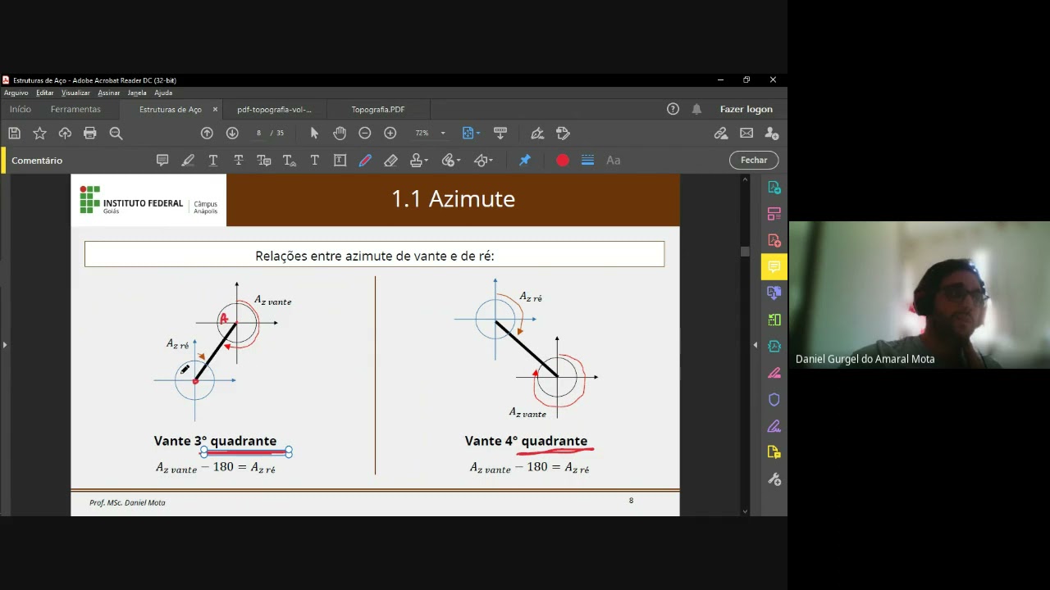
Task: Click the scrolling mode keyboard icon
Action: tap(500, 133)
